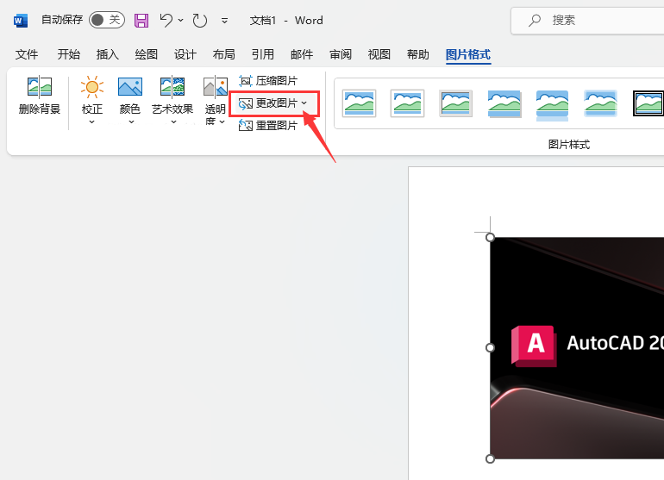The image size is (664, 480).
Task: Expand the 透明度 dropdown chevron
Action: click(222, 122)
